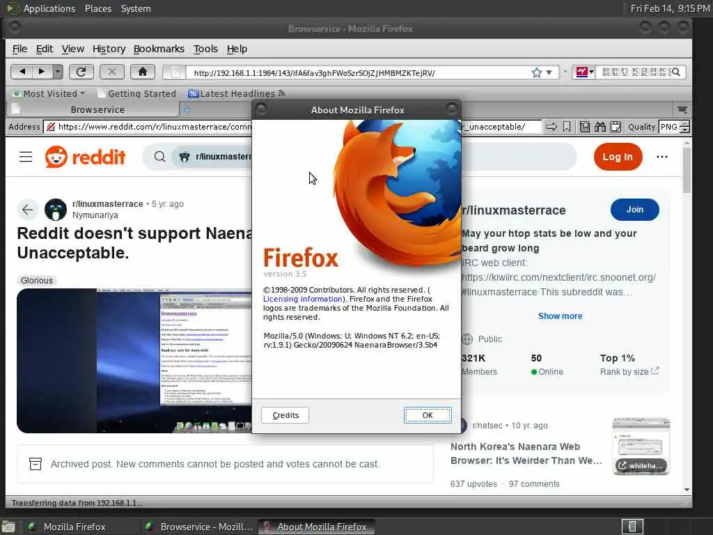This screenshot has height=535, width=713.
Task: Click the Browservice go arrow icon
Action: pyautogui.click(x=551, y=127)
